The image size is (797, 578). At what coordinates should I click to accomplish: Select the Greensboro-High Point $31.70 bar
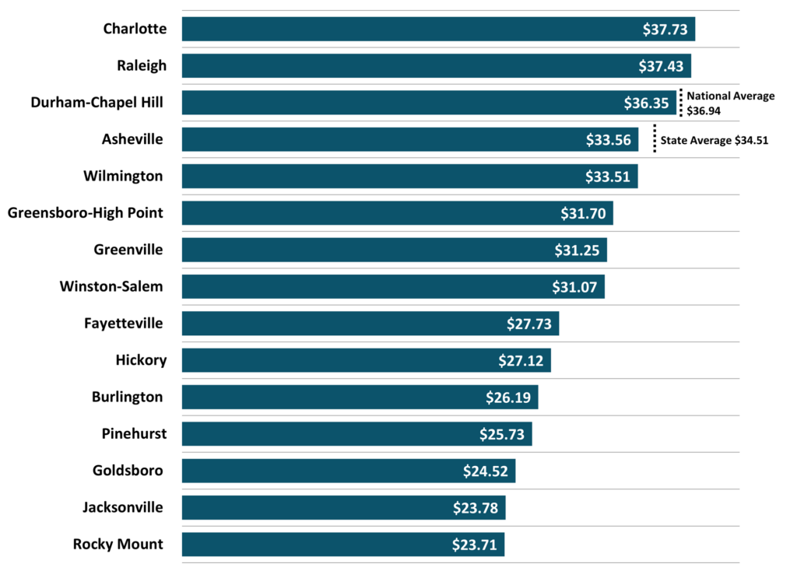coord(397,212)
